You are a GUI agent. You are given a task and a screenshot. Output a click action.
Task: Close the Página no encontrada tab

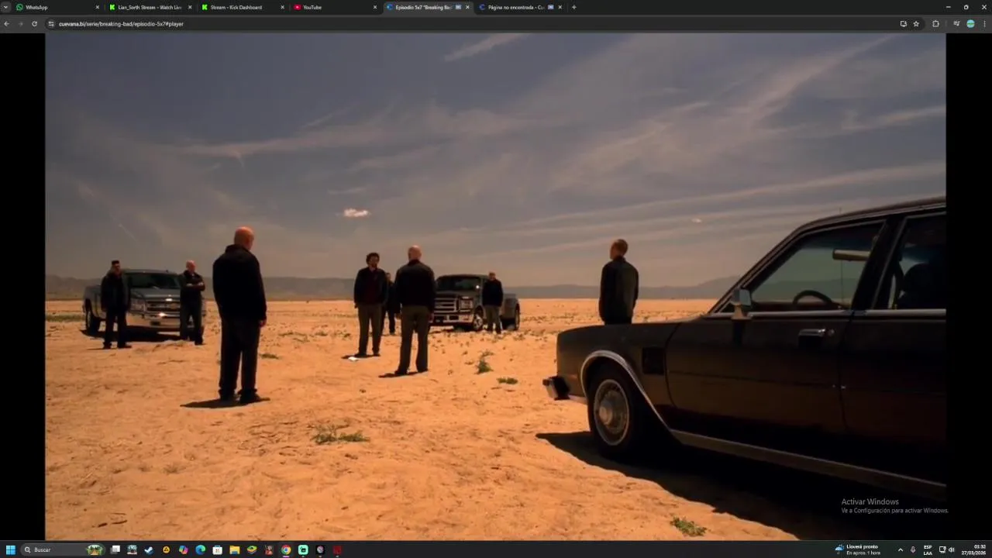pos(560,7)
